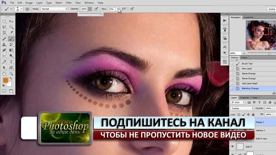276x155 pixels.
Task: Open the tool preset picker arrow
Action: (x=11, y=9)
